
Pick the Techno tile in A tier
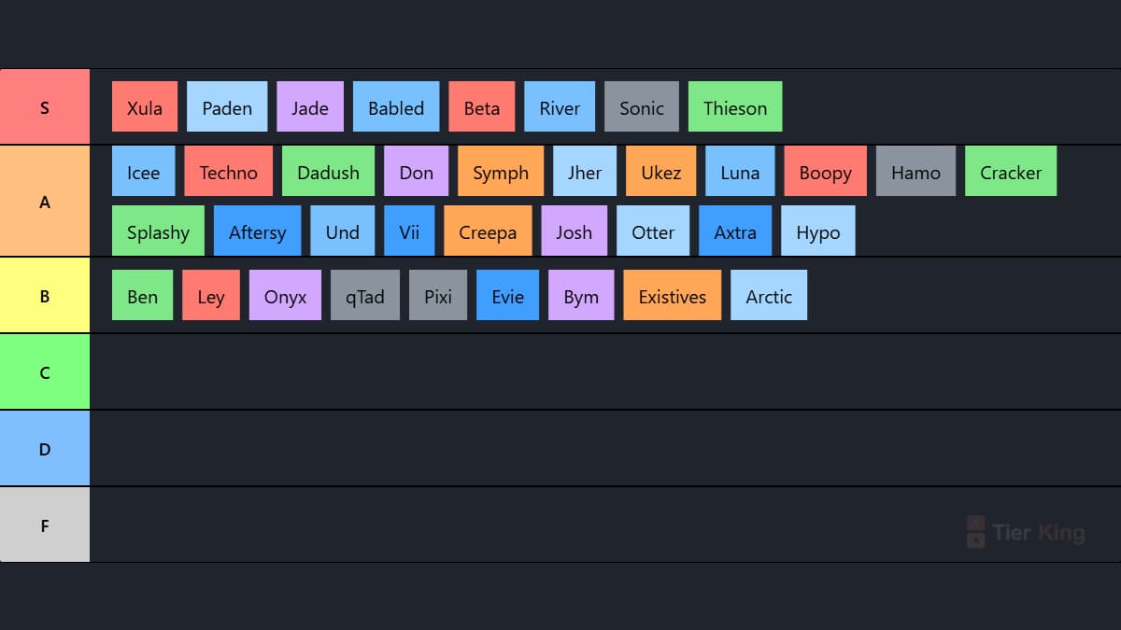coord(229,171)
